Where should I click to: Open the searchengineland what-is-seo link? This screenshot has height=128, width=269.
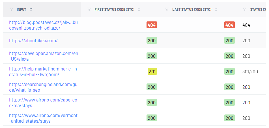tap(44, 87)
